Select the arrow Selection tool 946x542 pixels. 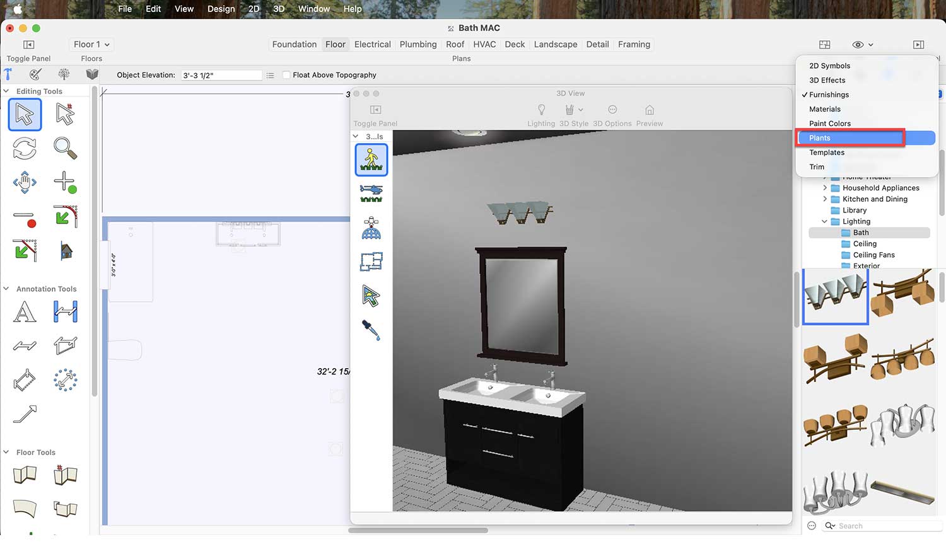click(x=25, y=115)
